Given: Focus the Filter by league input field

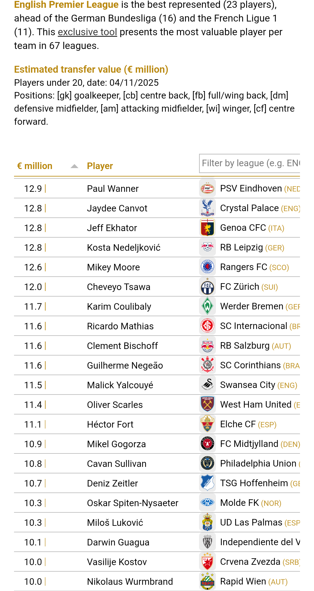Looking at the screenshot, I should click(249, 163).
